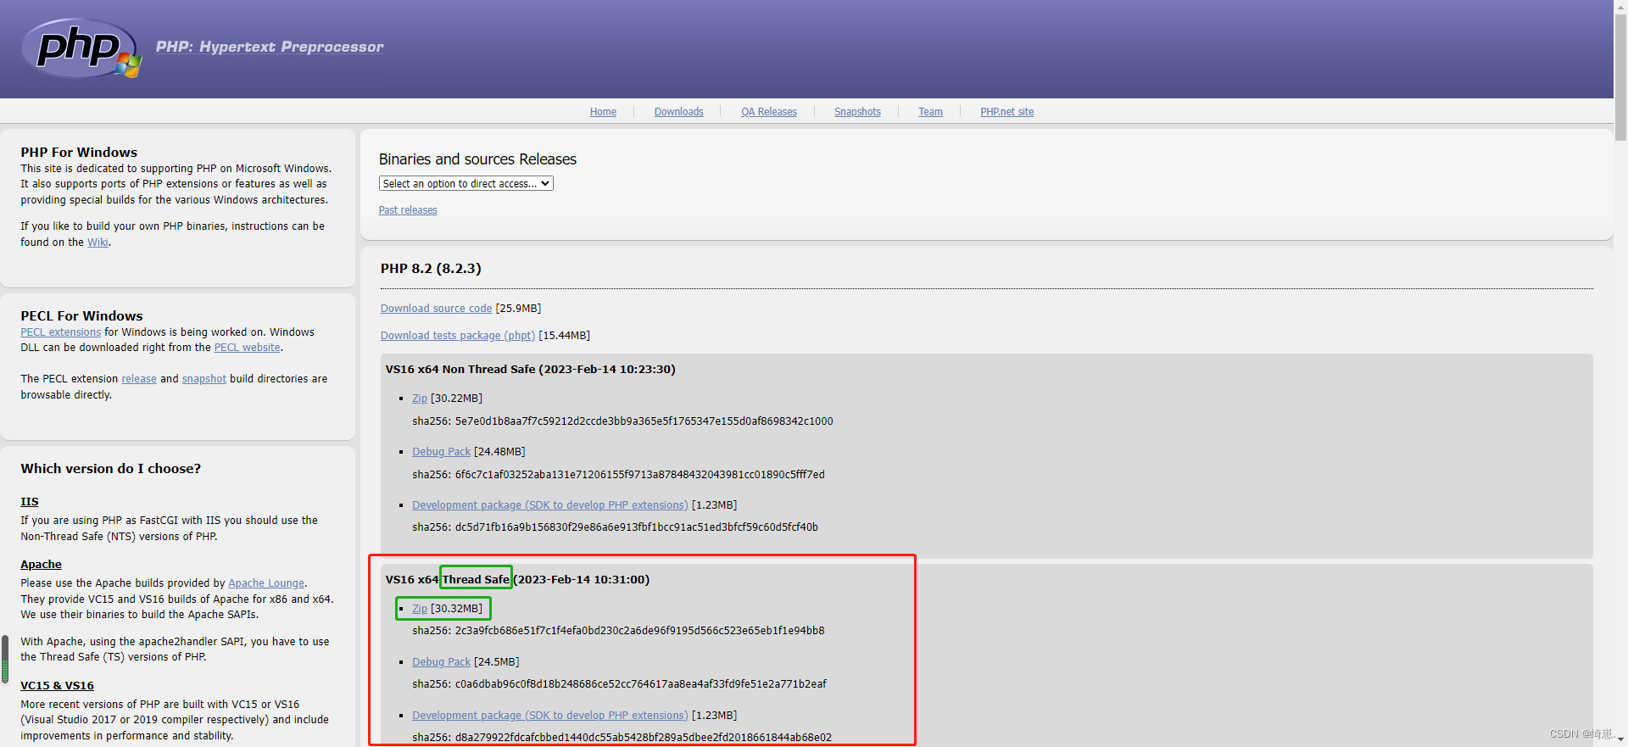Screen dimensions: 1628x747
Task: Download Thread Safe Zip 30.32MB
Action: coord(420,609)
